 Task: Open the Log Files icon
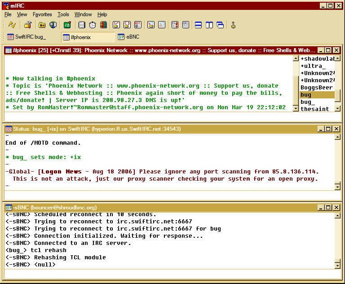coord(162,25)
